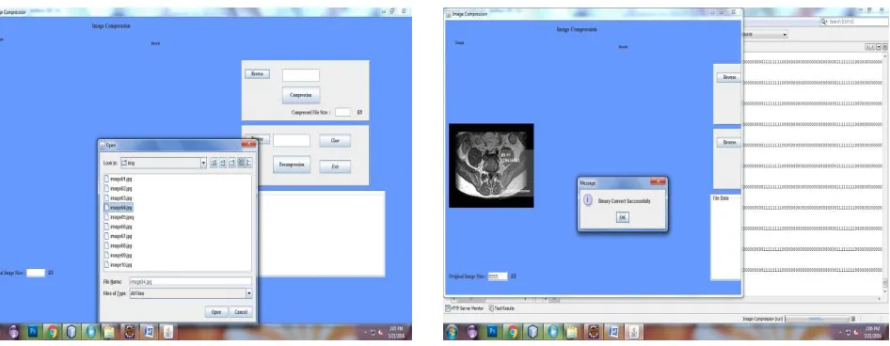Click lower Browse button in the Message dialog's window
Screen dimensions: 890x346
[729, 143]
